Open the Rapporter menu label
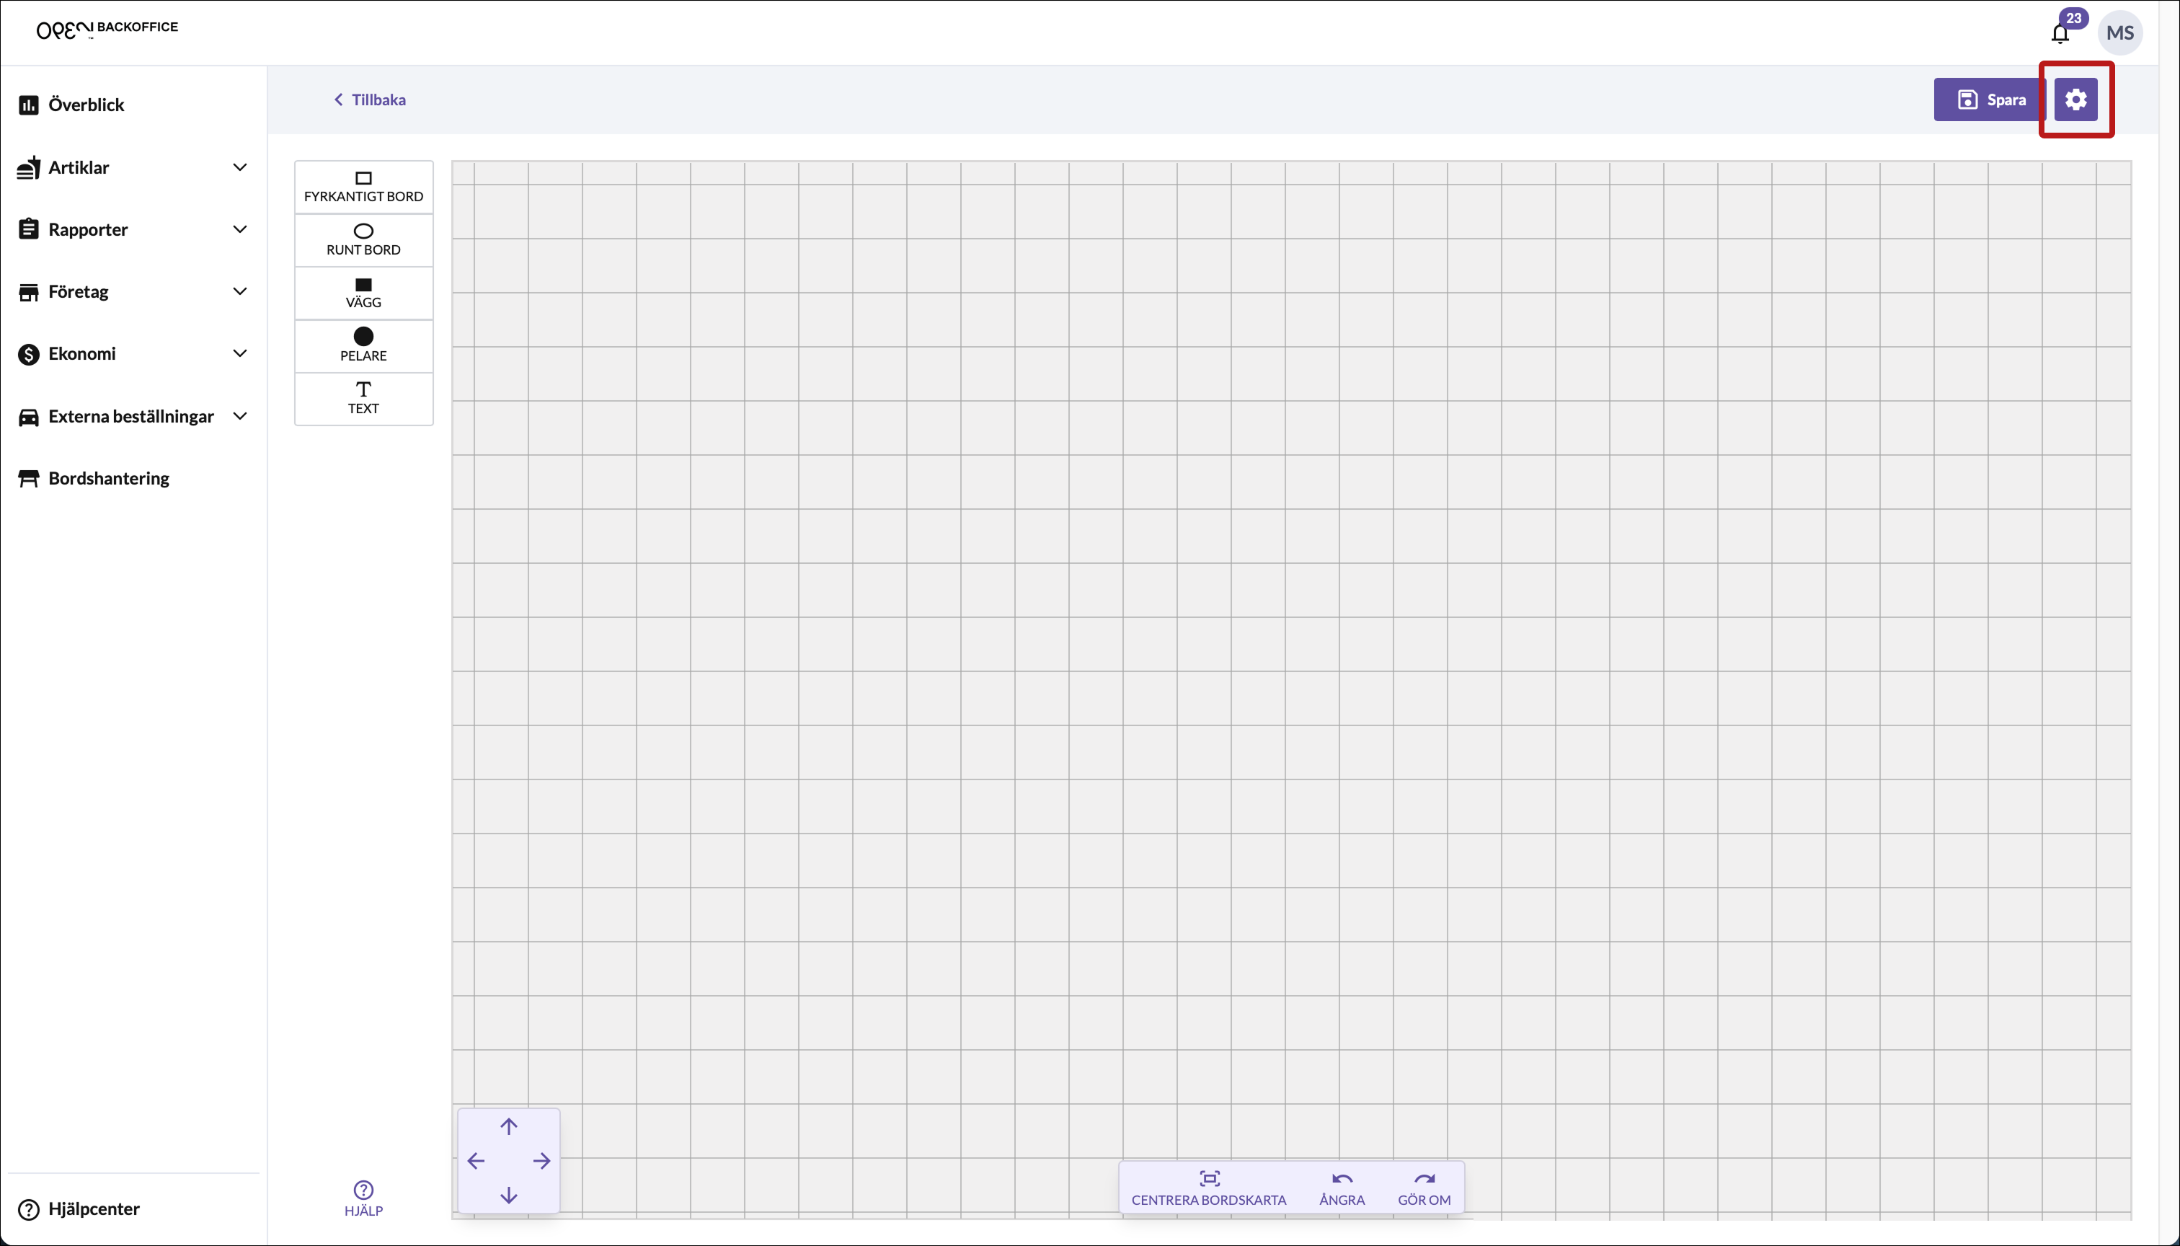Image resolution: width=2180 pixels, height=1246 pixels. (x=88, y=229)
